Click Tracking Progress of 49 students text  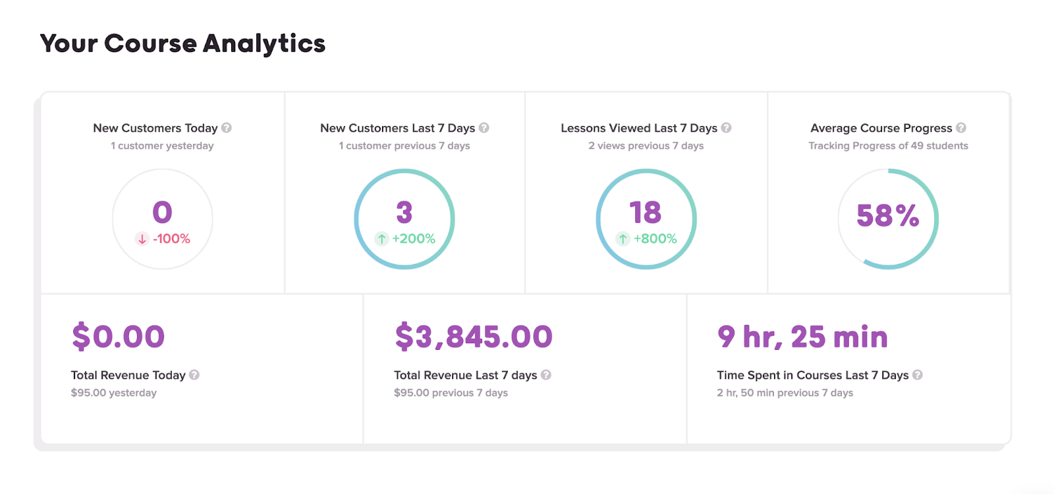point(888,145)
